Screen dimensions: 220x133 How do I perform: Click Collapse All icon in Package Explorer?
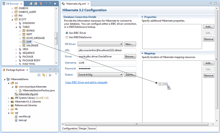point(39,75)
